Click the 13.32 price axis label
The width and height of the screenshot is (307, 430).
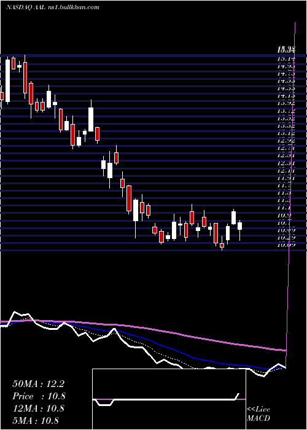pos(286,126)
